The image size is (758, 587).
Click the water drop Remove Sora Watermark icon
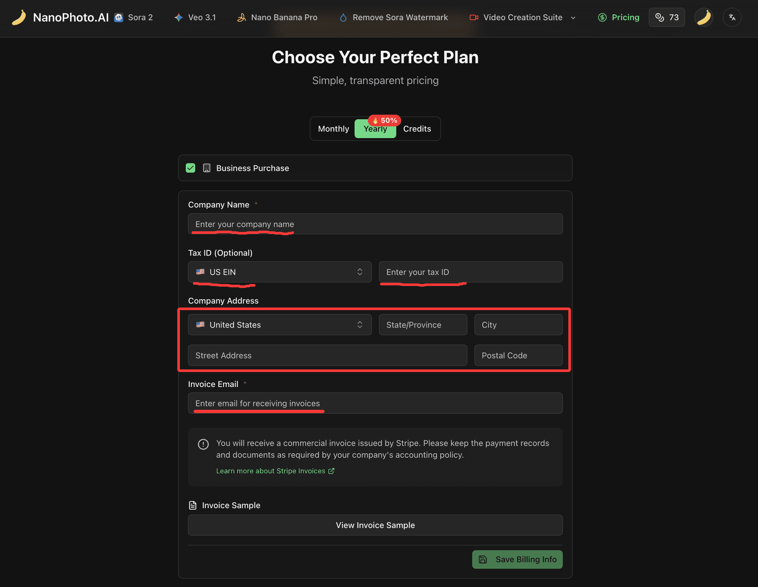pos(343,17)
